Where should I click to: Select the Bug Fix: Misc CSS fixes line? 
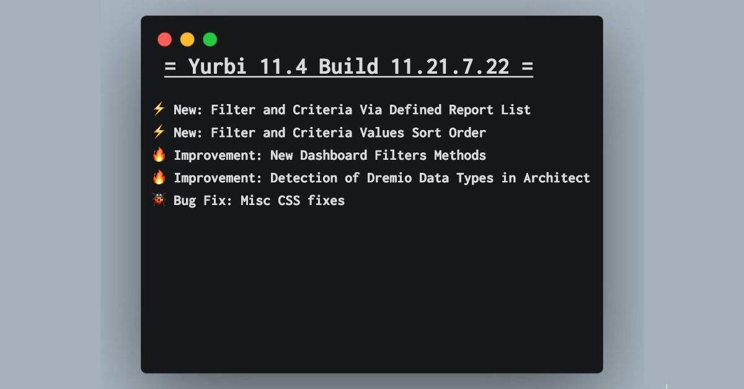pos(259,200)
